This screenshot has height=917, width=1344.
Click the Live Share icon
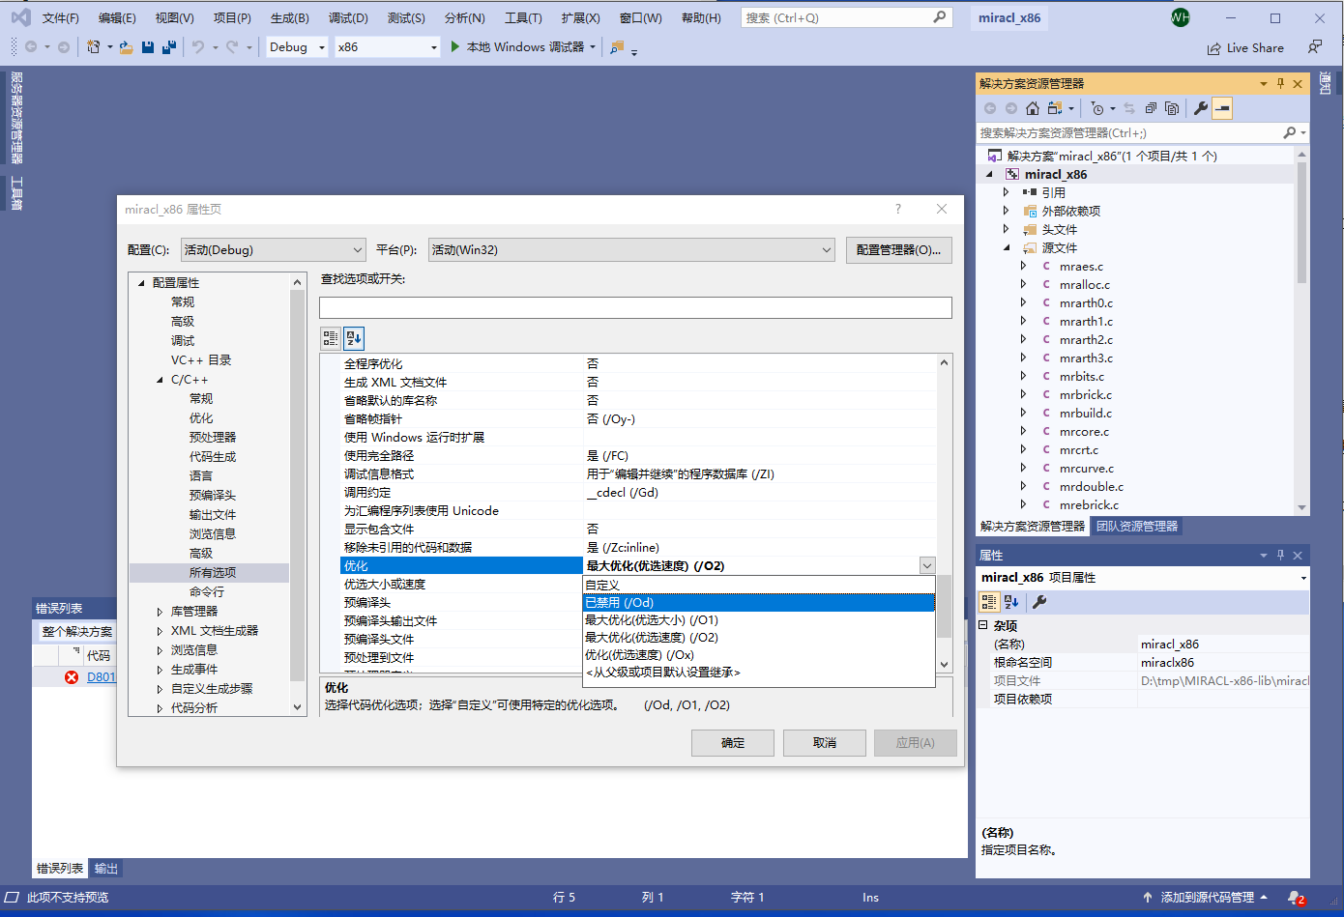pos(1213,48)
